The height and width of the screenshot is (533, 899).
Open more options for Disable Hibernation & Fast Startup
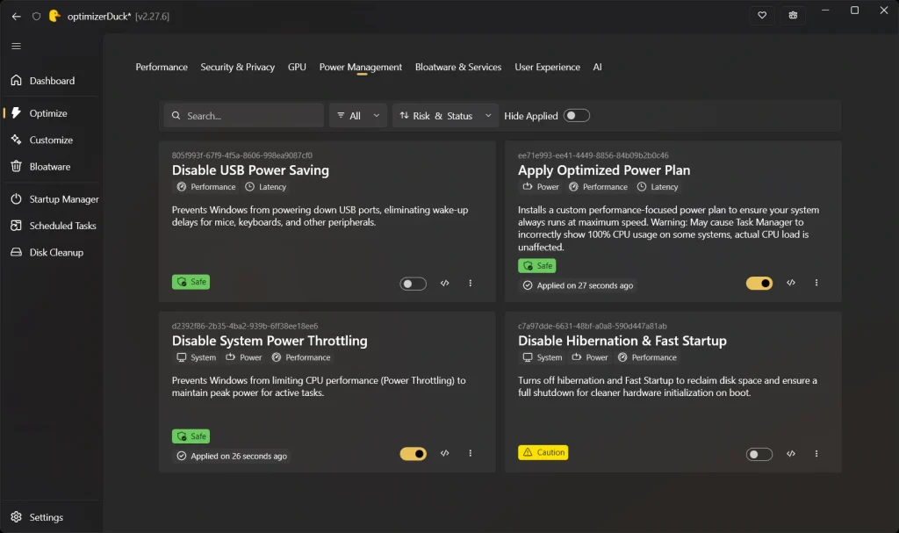[x=816, y=453]
